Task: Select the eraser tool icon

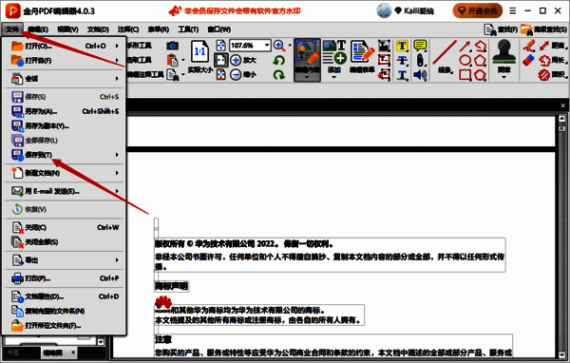Action: 529,60
